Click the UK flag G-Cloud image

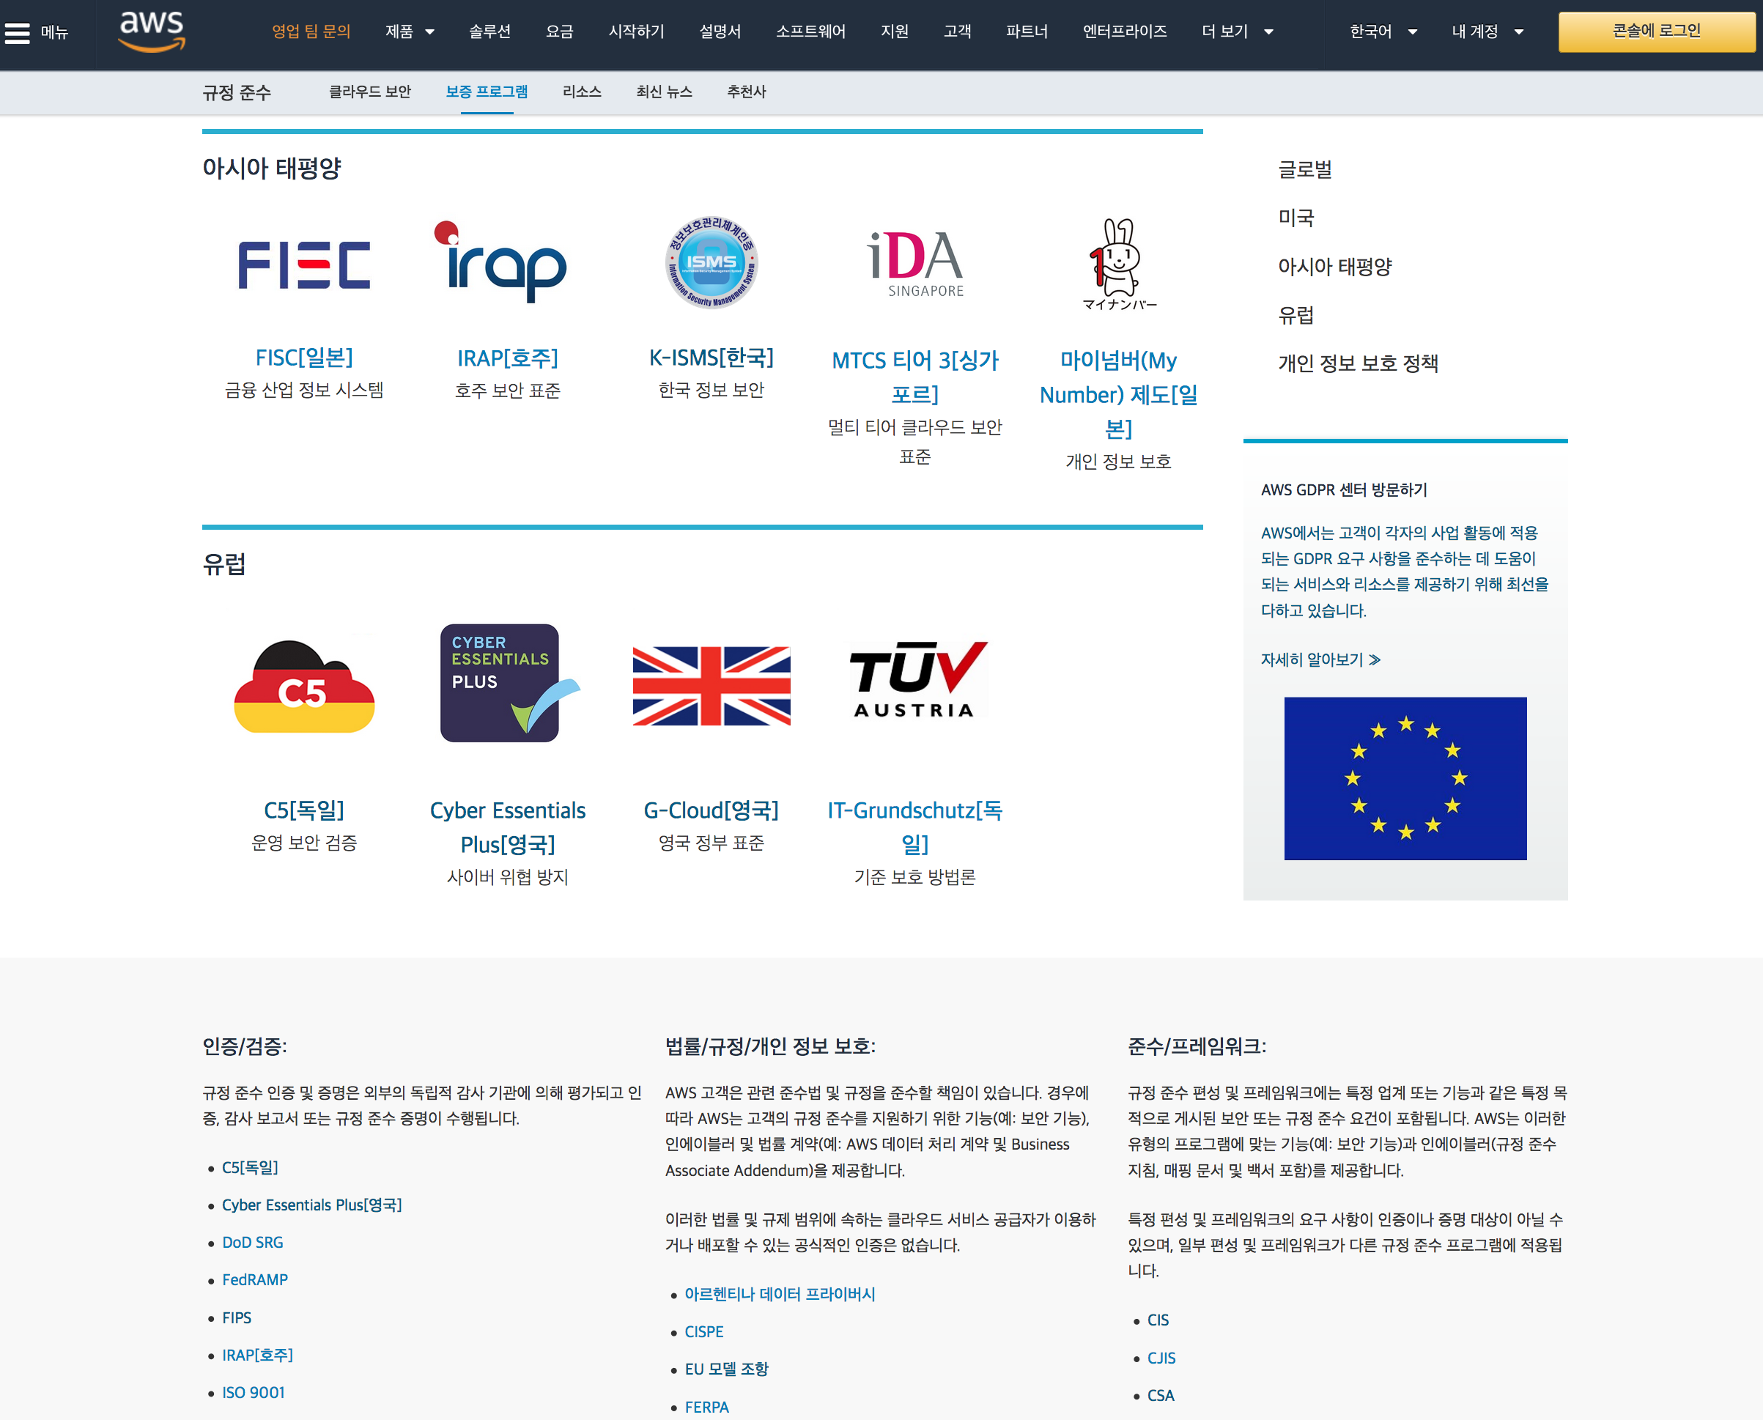point(711,686)
